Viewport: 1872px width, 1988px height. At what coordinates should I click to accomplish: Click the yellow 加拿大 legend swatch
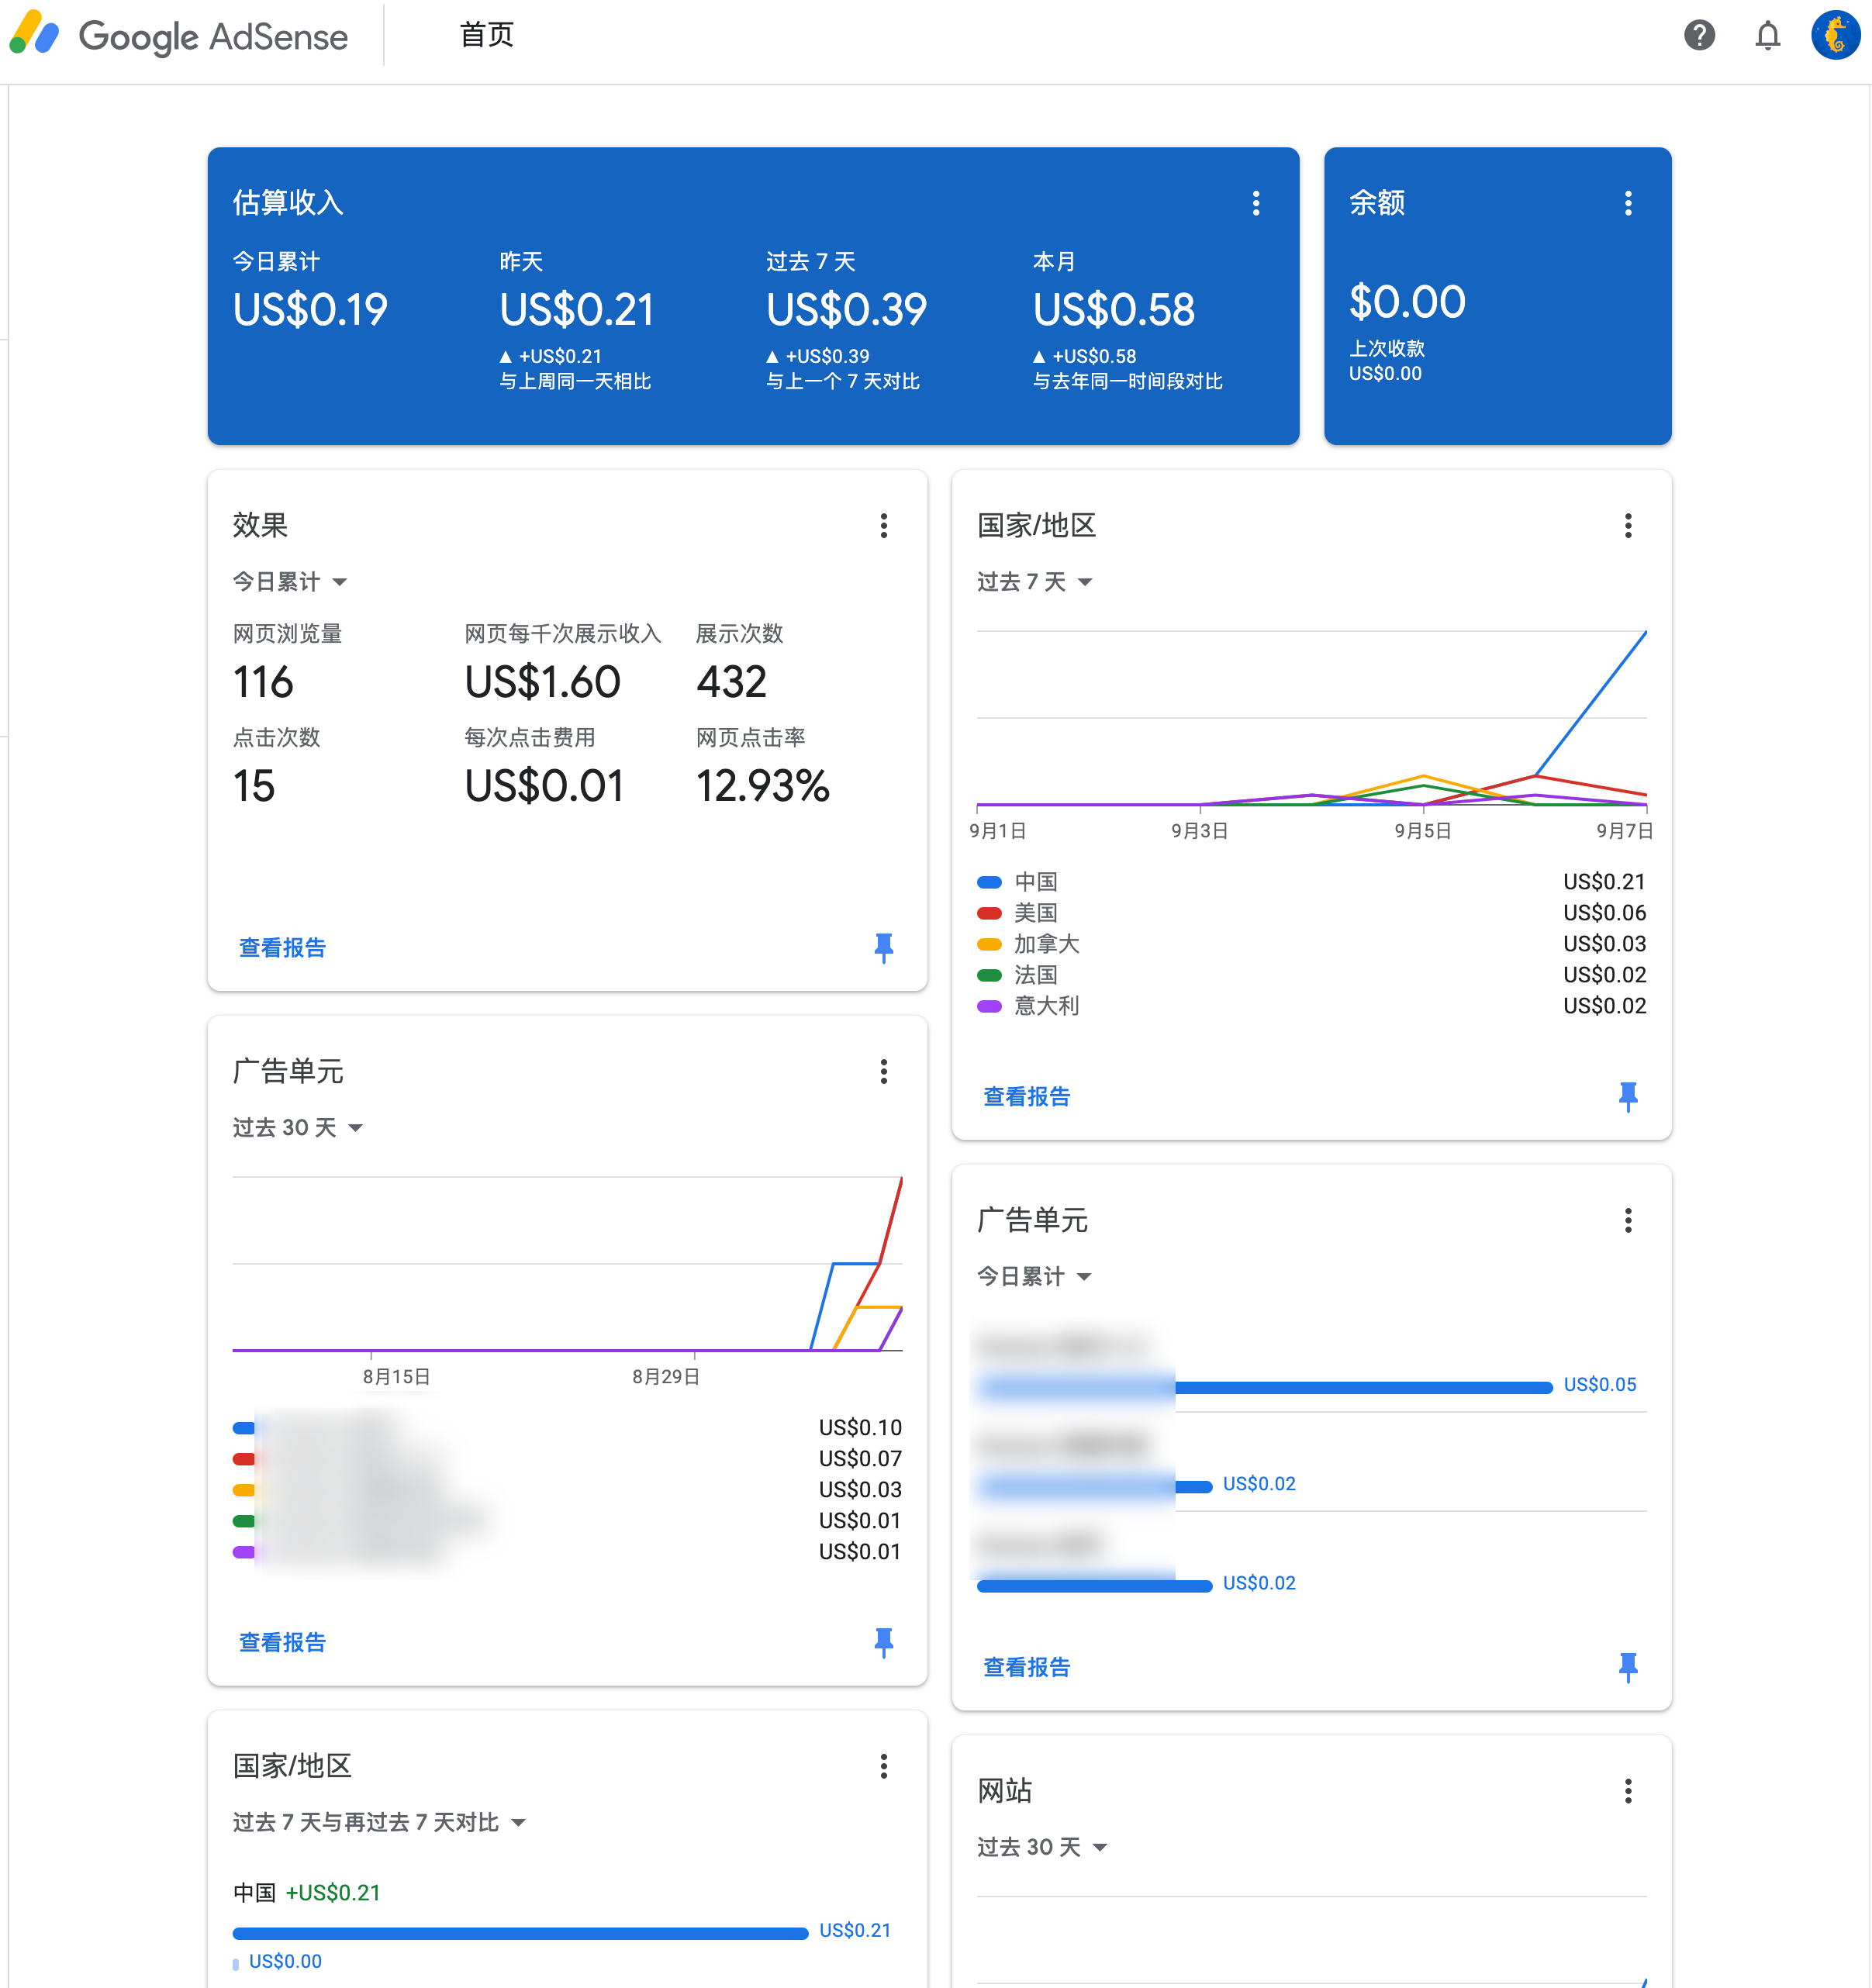(x=989, y=944)
